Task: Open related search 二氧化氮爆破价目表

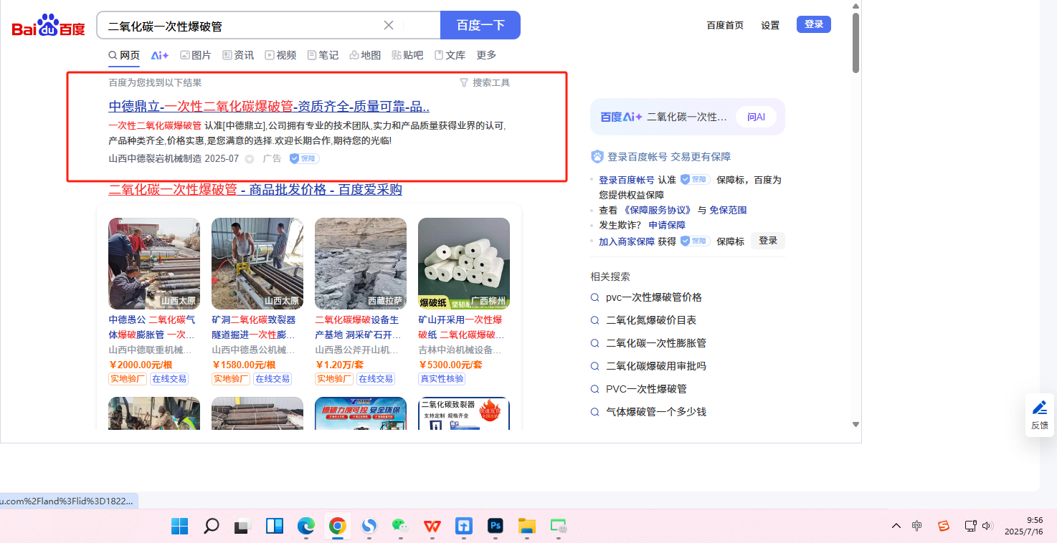Action: tap(651, 320)
